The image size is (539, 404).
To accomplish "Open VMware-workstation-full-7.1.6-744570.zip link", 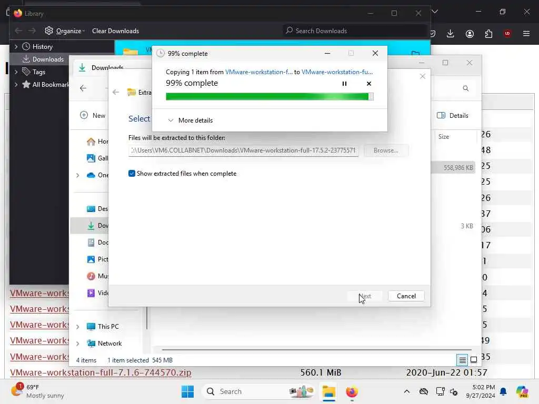I will [101, 372].
